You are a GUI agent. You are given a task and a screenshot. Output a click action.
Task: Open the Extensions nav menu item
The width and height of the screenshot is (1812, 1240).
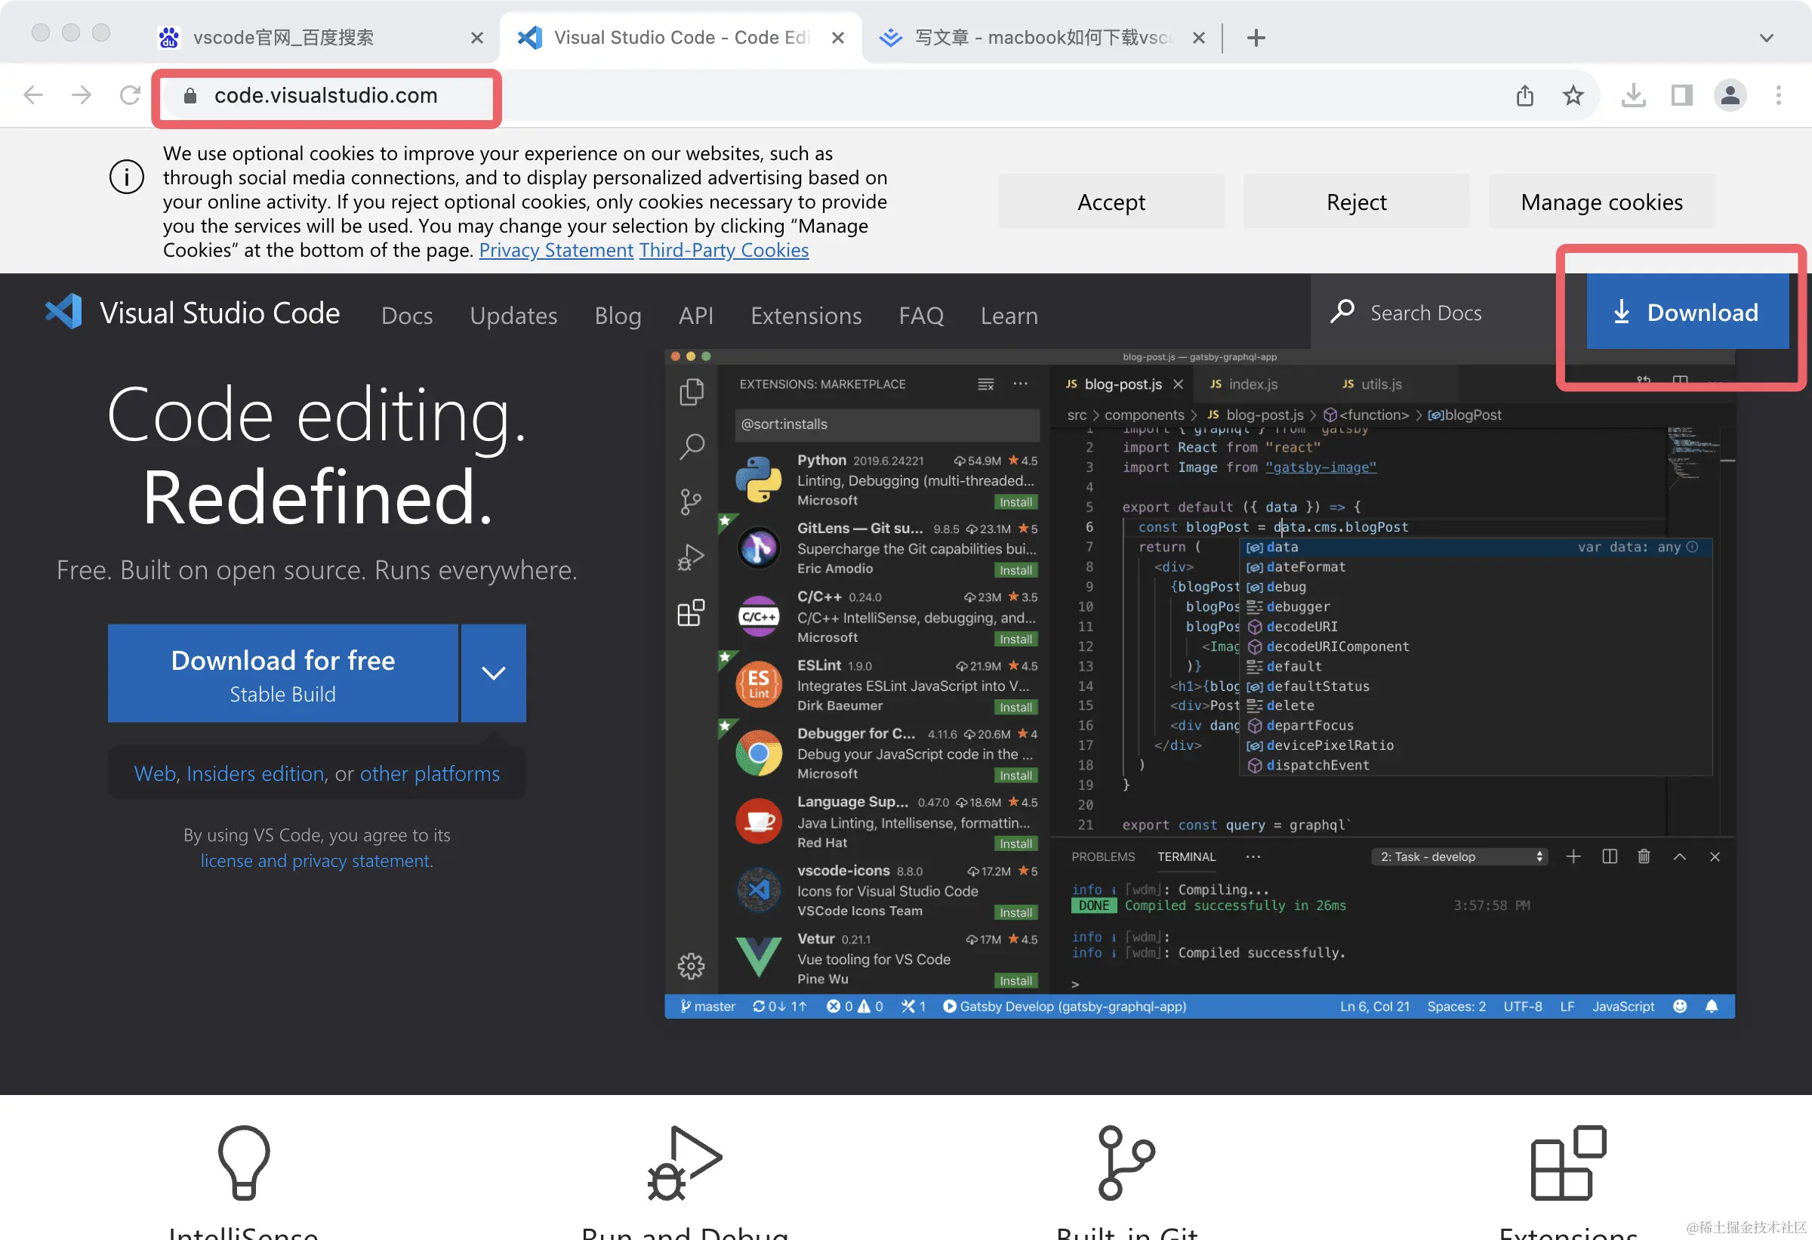(x=806, y=315)
